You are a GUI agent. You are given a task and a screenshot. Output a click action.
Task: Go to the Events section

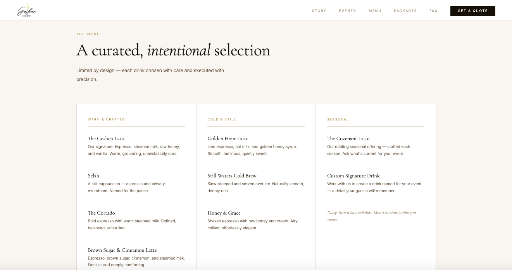tap(347, 11)
